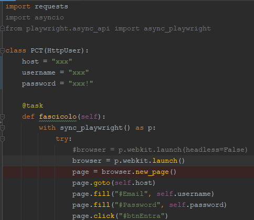Click the launch method in p.webkit.launch()
The height and width of the screenshot is (220, 254).
coord(165,161)
